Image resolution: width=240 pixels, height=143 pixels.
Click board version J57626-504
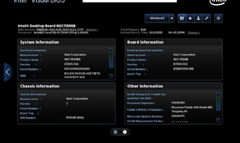tap(180, 64)
